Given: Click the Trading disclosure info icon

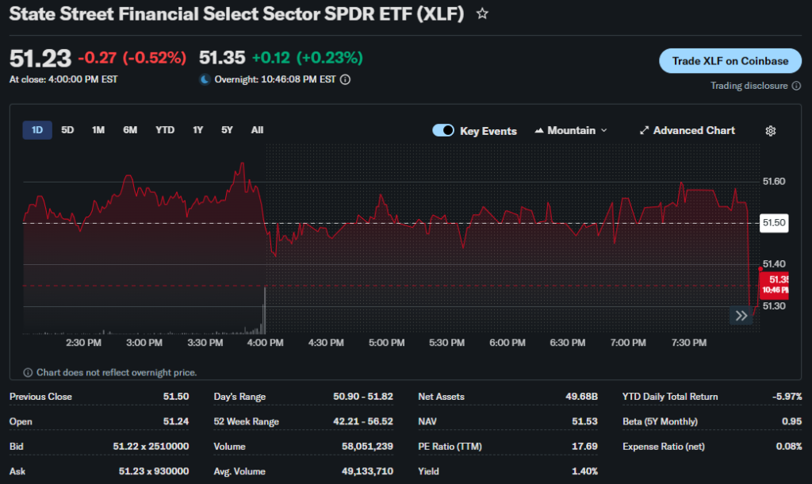Looking at the screenshot, I should [796, 86].
